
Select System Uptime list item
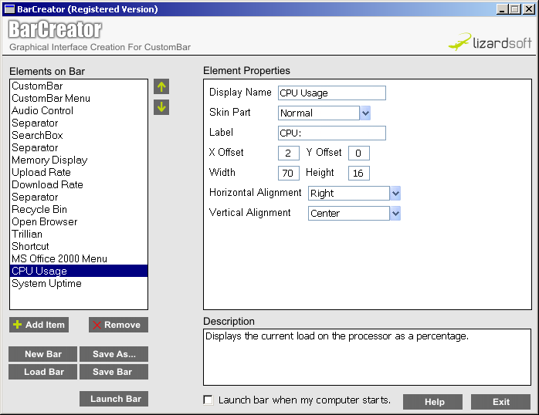[x=79, y=284]
